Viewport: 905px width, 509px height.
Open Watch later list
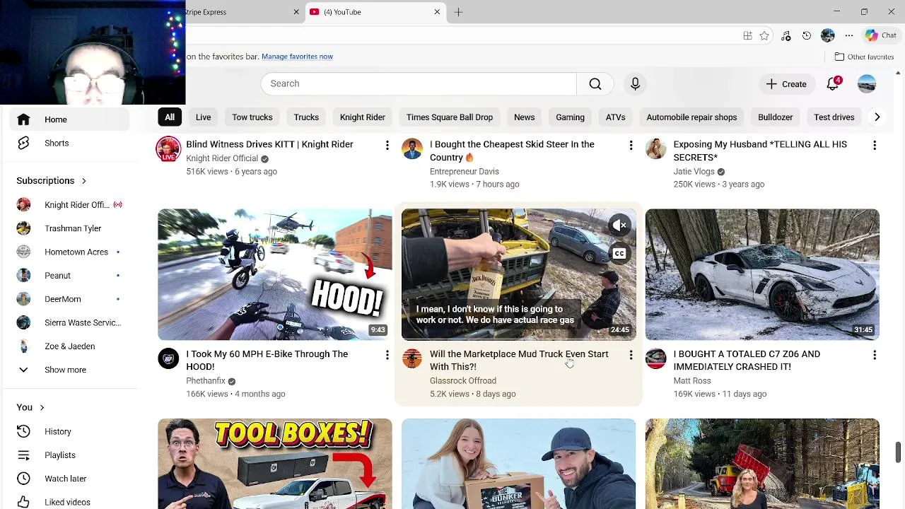pos(69,479)
